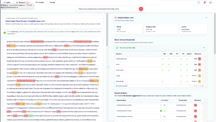
Task: Toggle bookmark for homemade pizza dough
Action: (x=161, y=105)
